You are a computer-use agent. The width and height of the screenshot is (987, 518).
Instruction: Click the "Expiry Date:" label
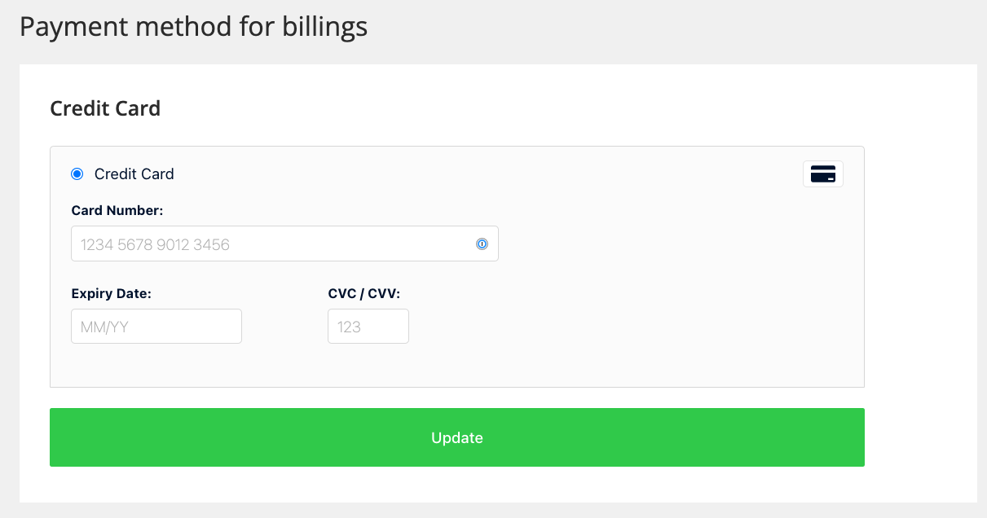pyautogui.click(x=112, y=293)
